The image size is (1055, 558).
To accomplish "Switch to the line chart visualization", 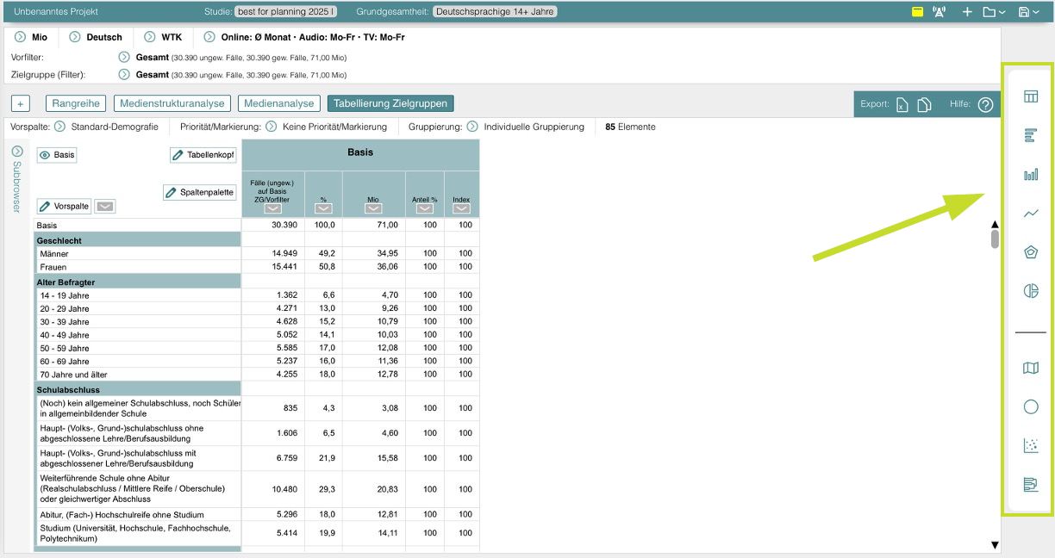I will click(1030, 214).
